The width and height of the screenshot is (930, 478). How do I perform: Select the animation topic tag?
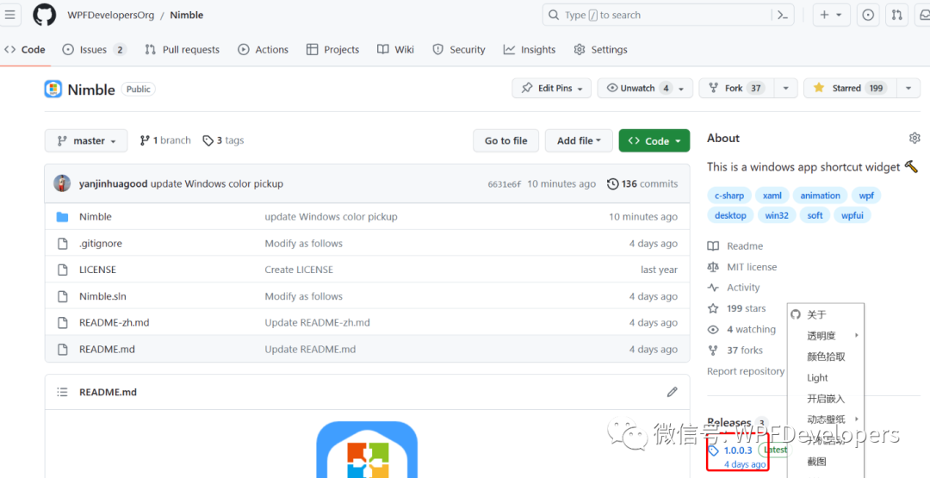821,196
